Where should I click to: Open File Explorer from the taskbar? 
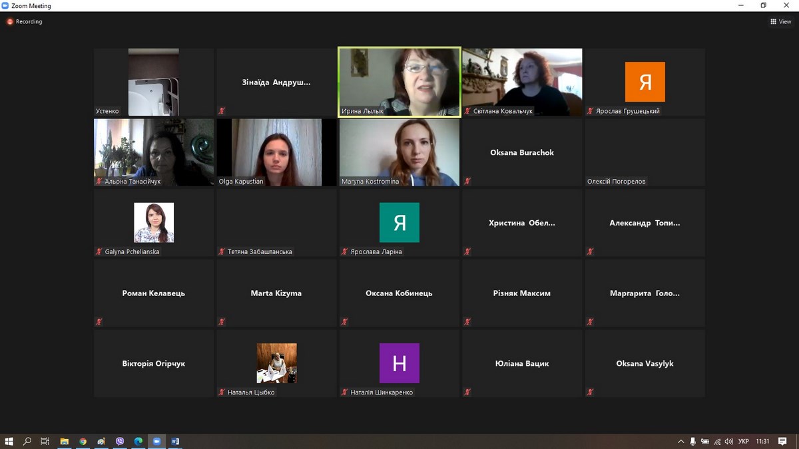65,441
